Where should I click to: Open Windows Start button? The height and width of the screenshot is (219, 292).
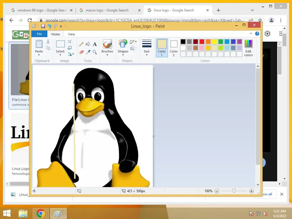(x=7, y=213)
